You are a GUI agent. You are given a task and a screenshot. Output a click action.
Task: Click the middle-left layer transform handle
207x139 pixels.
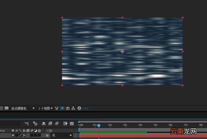tap(62, 51)
